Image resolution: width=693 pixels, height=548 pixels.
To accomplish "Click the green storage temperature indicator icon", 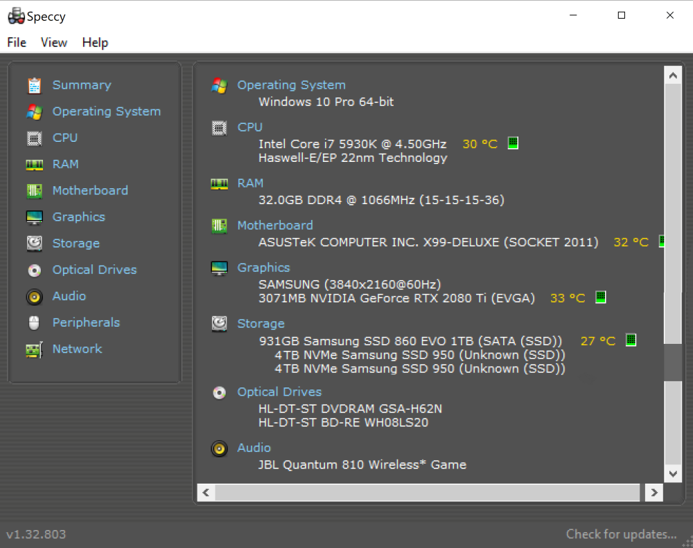I will coord(631,340).
